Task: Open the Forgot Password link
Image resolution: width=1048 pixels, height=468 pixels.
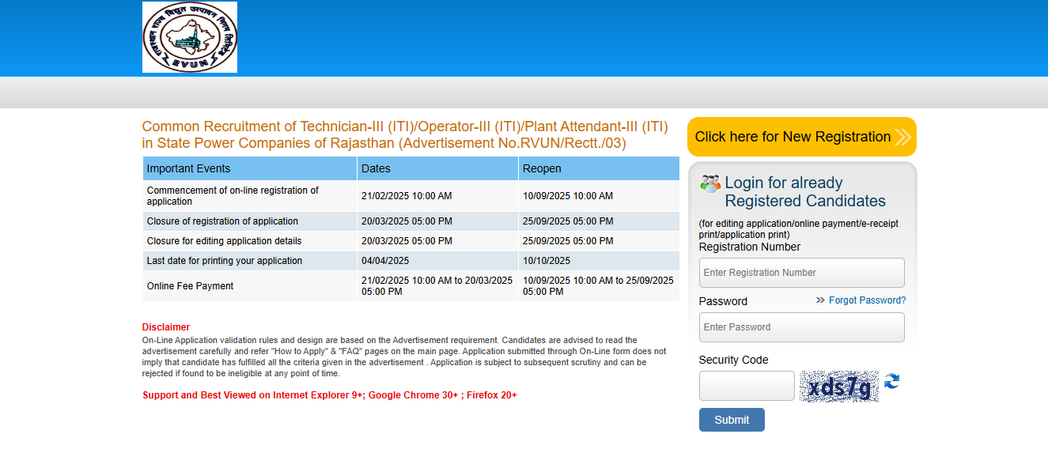Action: pyautogui.click(x=867, y=300)
